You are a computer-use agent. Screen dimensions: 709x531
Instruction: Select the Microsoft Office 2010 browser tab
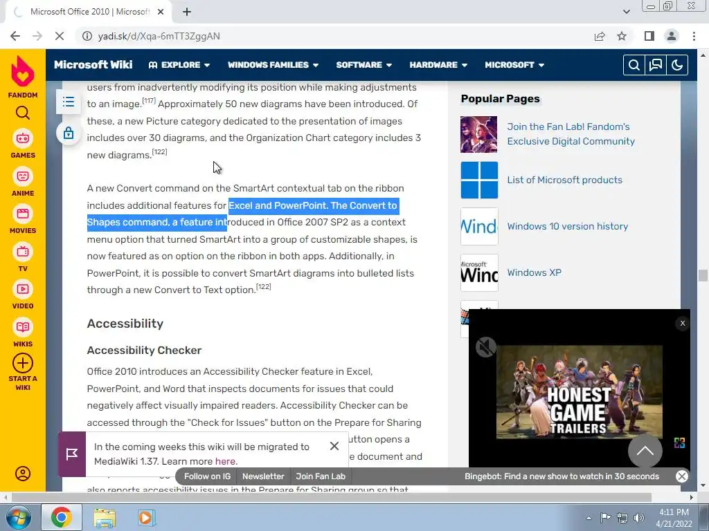[89, 12]
